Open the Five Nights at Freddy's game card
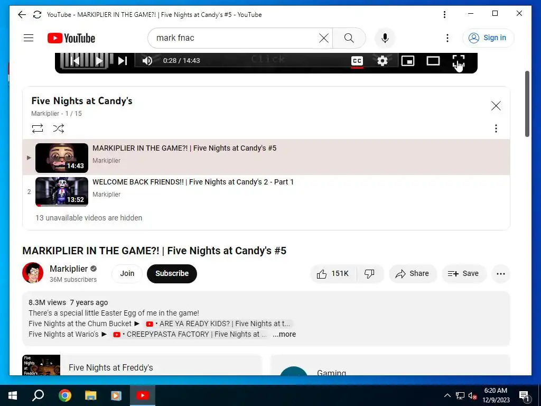This screenshot has height=406, width=541. pyautogui.click(x=142, y=365)
